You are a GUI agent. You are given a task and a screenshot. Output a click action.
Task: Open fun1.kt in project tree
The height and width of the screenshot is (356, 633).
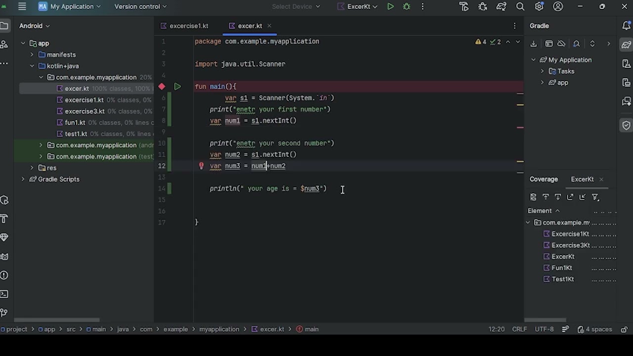click(75, 123)
